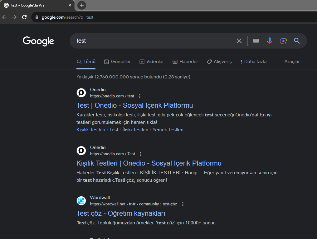Open 'Test | Onedio - Sosyal İçerik Platformu'

tap(135, 105)
